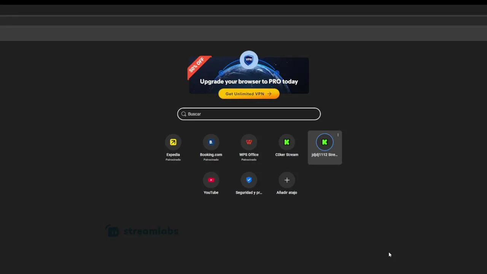Open the Booking.com shortcut icon
This screenshot has width=487, height=274.
211,142
